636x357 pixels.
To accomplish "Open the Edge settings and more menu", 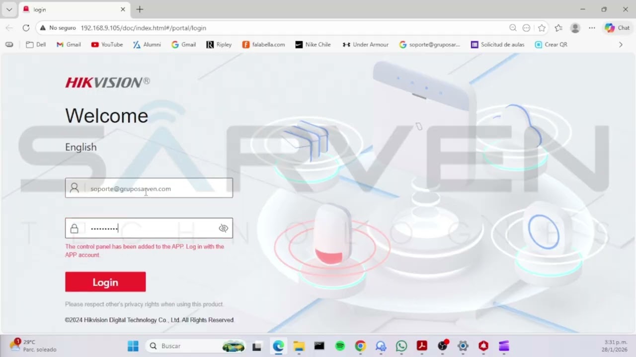I will (x=592, y=28).
